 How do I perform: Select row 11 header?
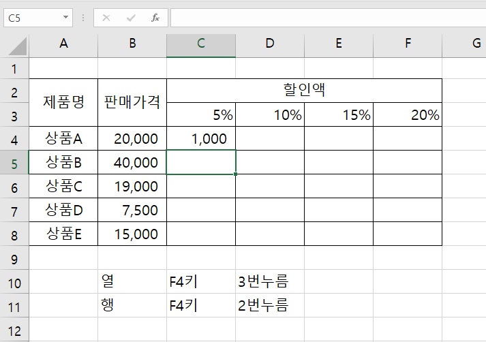14,307
